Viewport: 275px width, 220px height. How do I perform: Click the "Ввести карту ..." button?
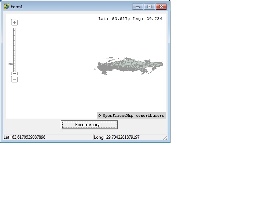tap(89, 125)
